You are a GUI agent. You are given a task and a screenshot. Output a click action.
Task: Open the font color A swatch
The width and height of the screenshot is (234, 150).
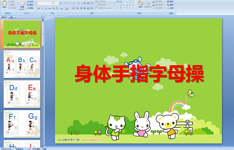pyautogui.click(x=67, y=8)
